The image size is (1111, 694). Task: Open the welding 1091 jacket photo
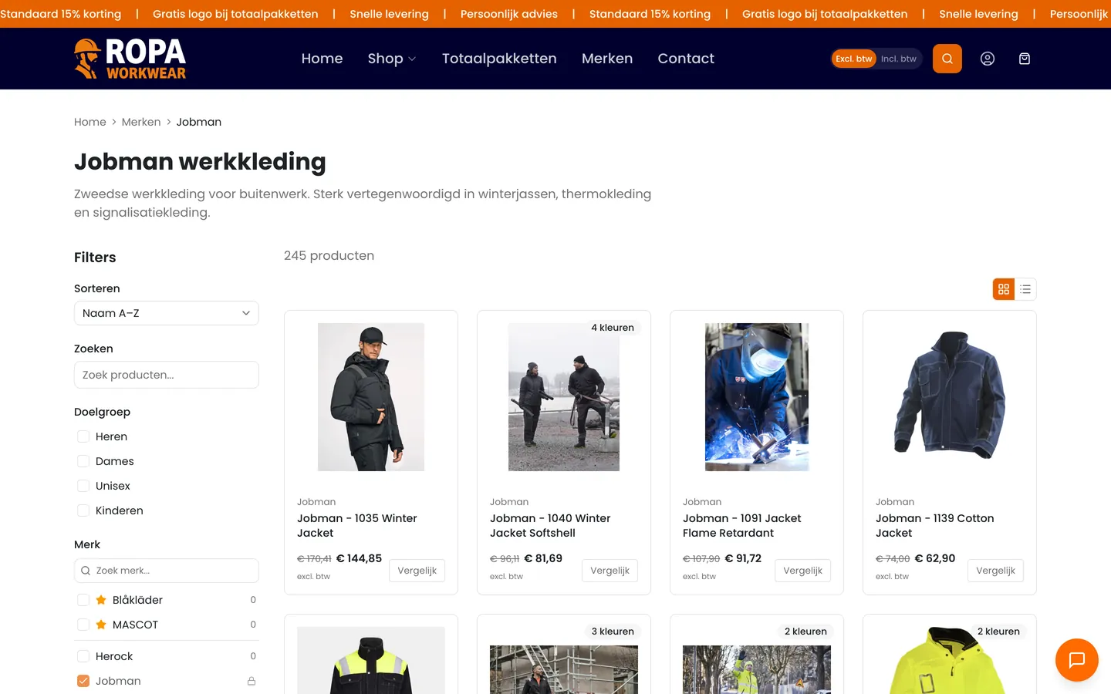tap(757, 397)
